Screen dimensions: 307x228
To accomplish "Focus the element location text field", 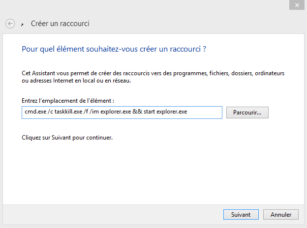I will pyautogui.click(x=122, y=113).
